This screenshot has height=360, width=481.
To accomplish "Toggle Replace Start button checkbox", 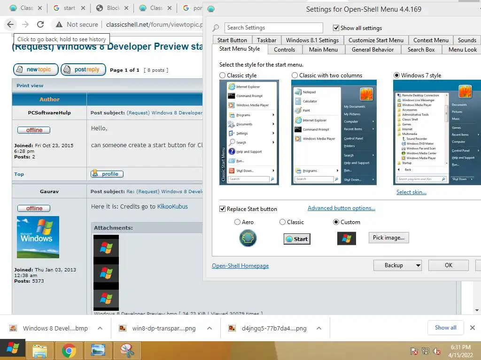I will (x=222, y=209).
